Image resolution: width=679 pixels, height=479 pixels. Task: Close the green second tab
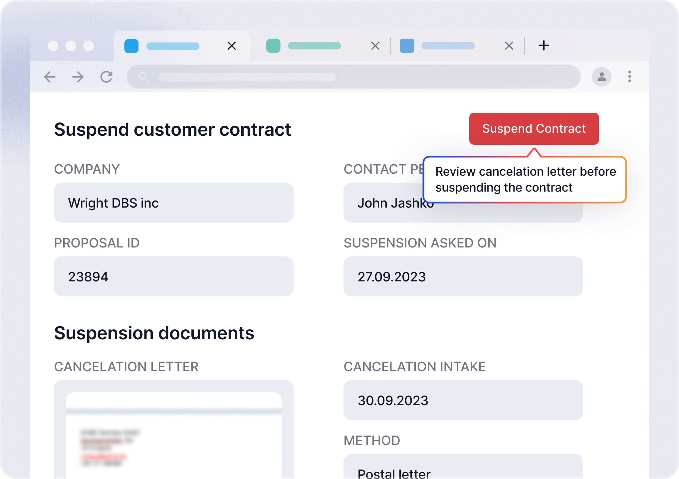pyautogui.click(x=375, y=46)
